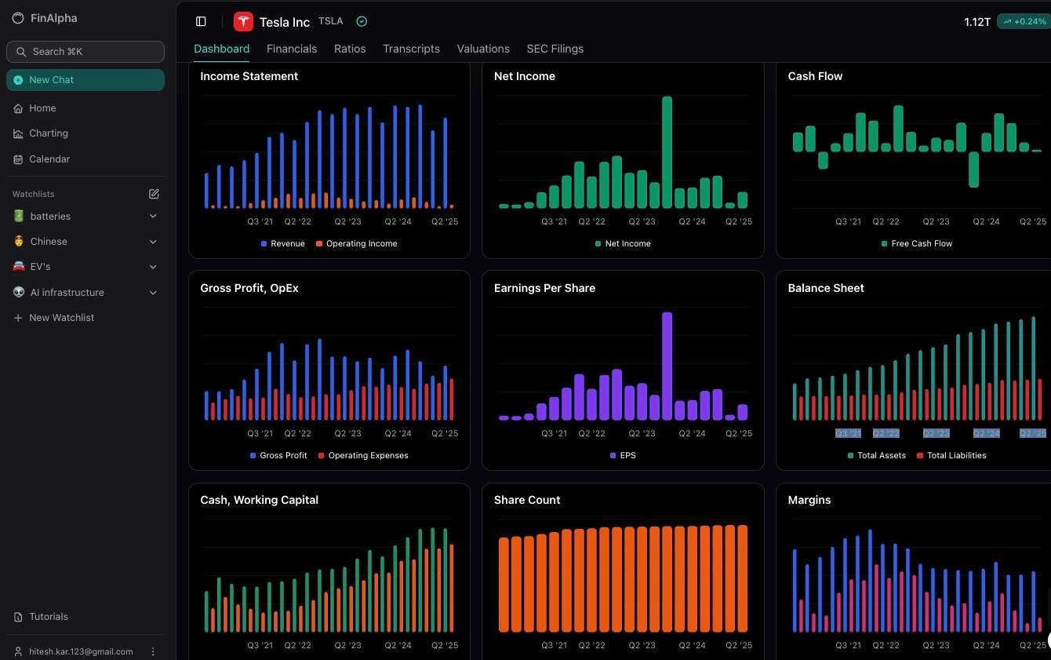
Task: Expand the batteries watchlist
Action: click(x=153, y=217)
